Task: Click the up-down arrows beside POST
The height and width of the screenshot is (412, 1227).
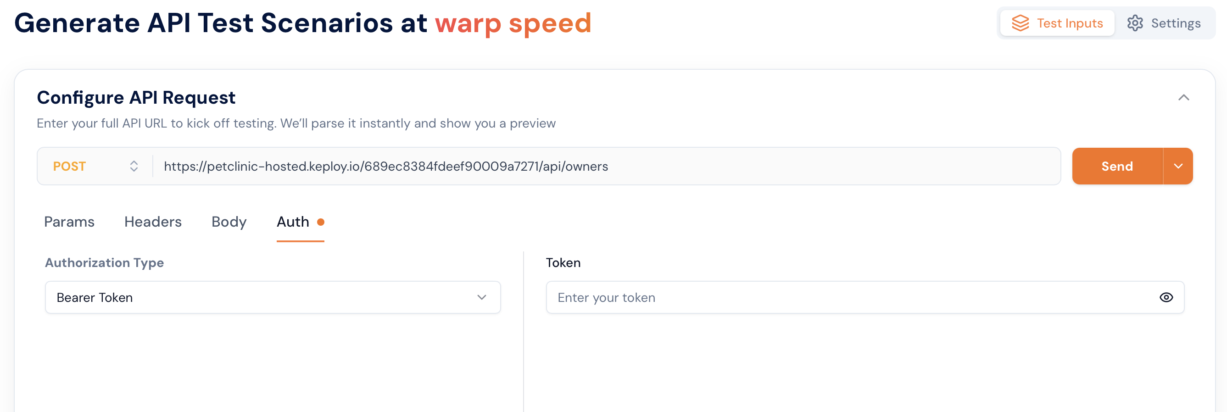Action: pyautogui.click(x=134, y=166)
